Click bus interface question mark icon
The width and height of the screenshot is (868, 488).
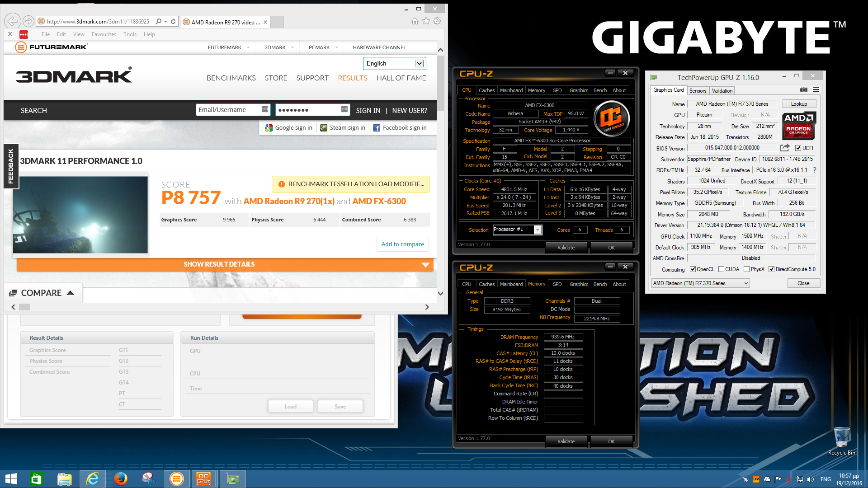click(815, 170)
